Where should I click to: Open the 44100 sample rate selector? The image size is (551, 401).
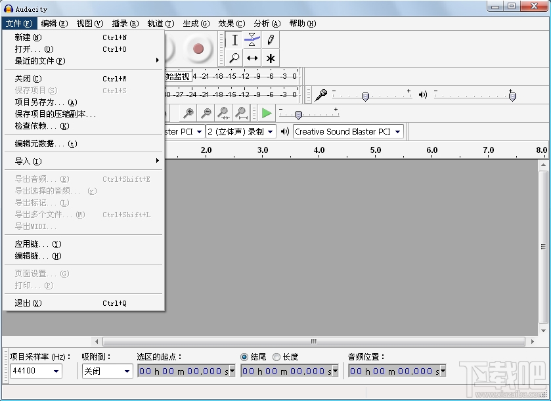click(35, 371)
